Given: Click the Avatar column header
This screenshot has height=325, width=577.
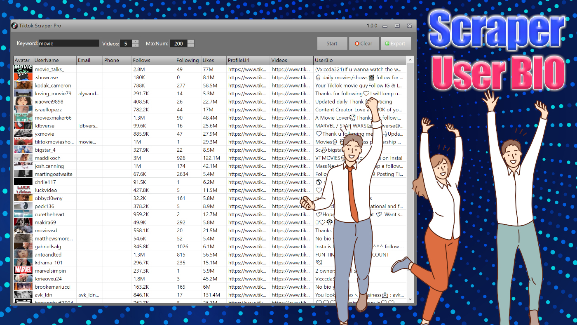Looking at the screenshot, I should pyautogui.click(x=23, y=60).
